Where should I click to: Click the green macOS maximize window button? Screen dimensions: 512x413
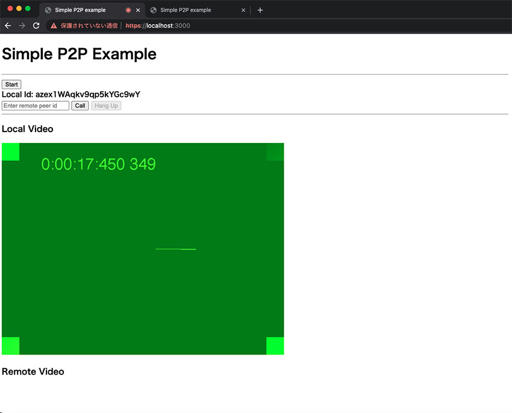[28, 8]
